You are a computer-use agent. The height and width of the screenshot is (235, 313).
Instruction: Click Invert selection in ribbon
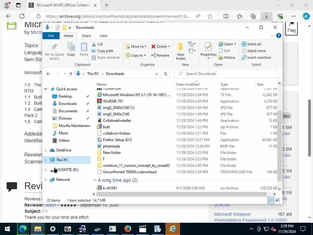pos(256,58)
